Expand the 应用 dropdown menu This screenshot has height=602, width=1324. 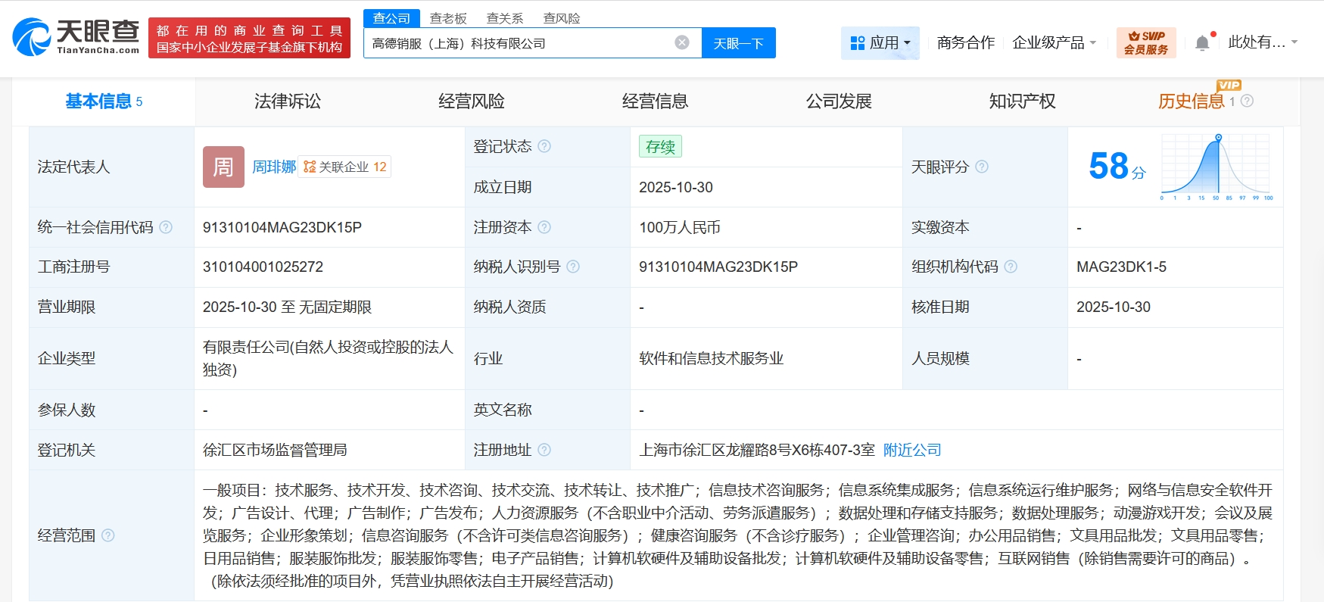pos(880,43)
